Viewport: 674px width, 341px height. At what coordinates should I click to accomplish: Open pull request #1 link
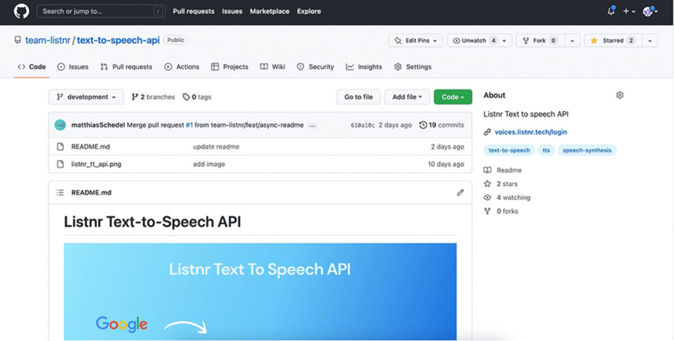coord(189,125)
